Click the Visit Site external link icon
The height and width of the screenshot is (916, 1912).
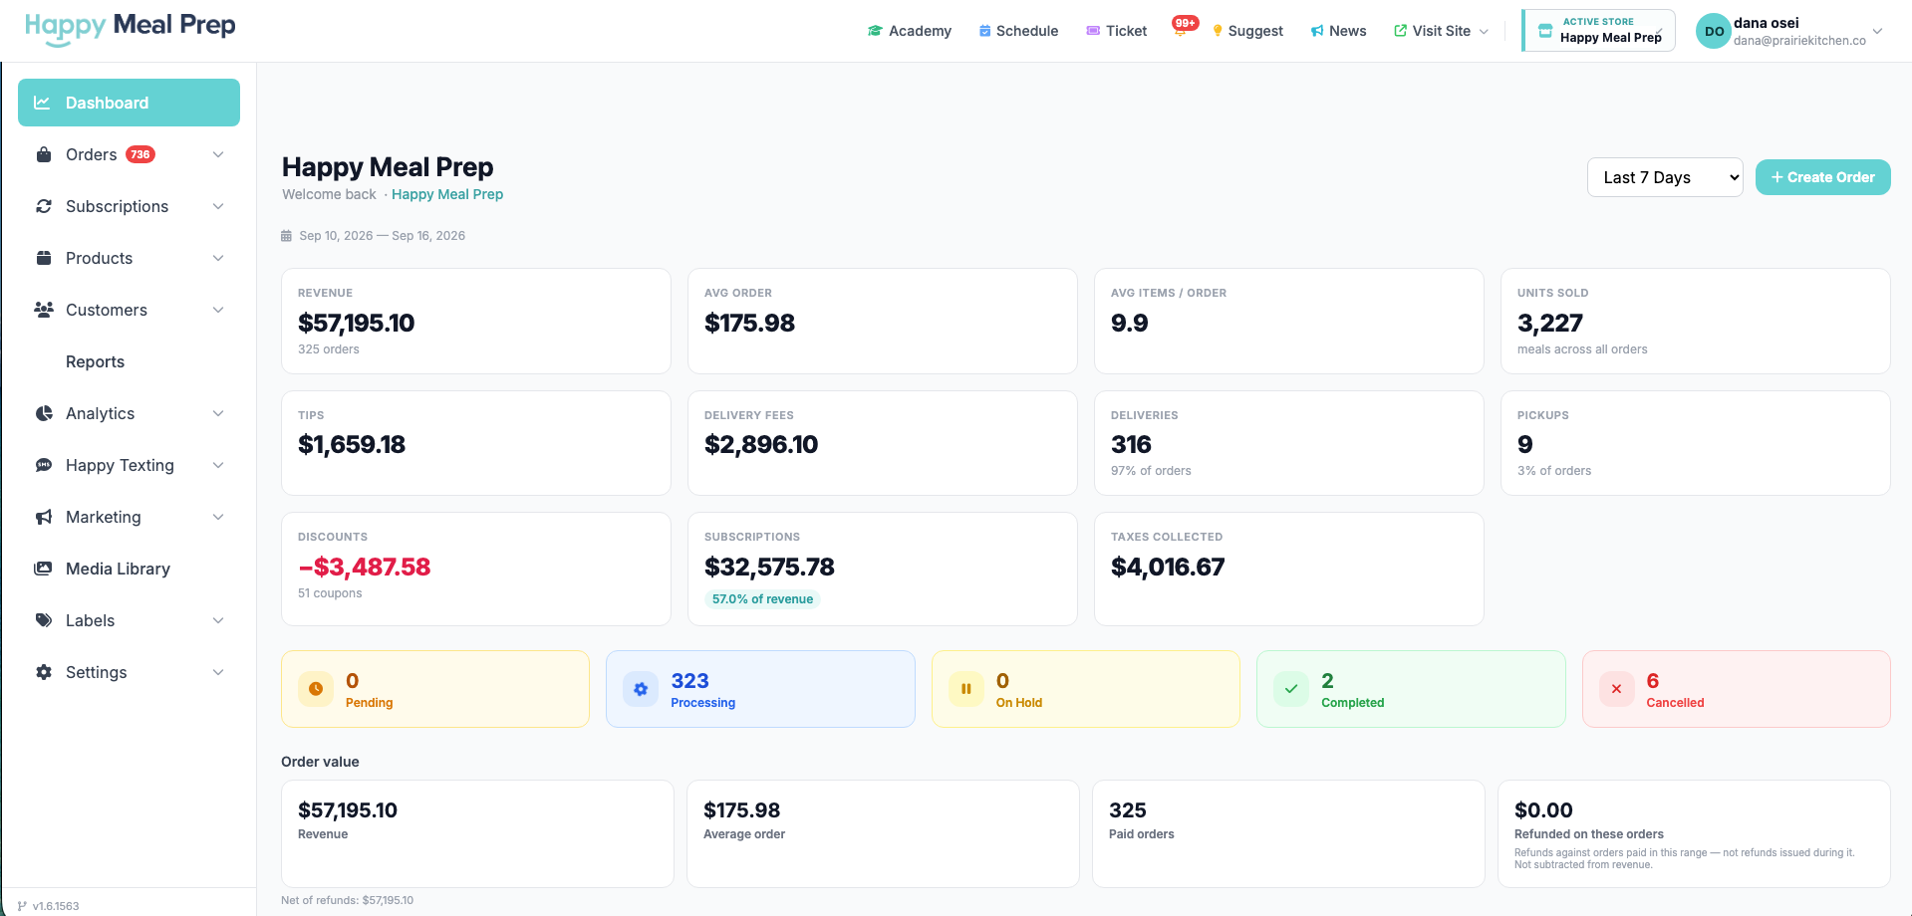point(1401,31)
